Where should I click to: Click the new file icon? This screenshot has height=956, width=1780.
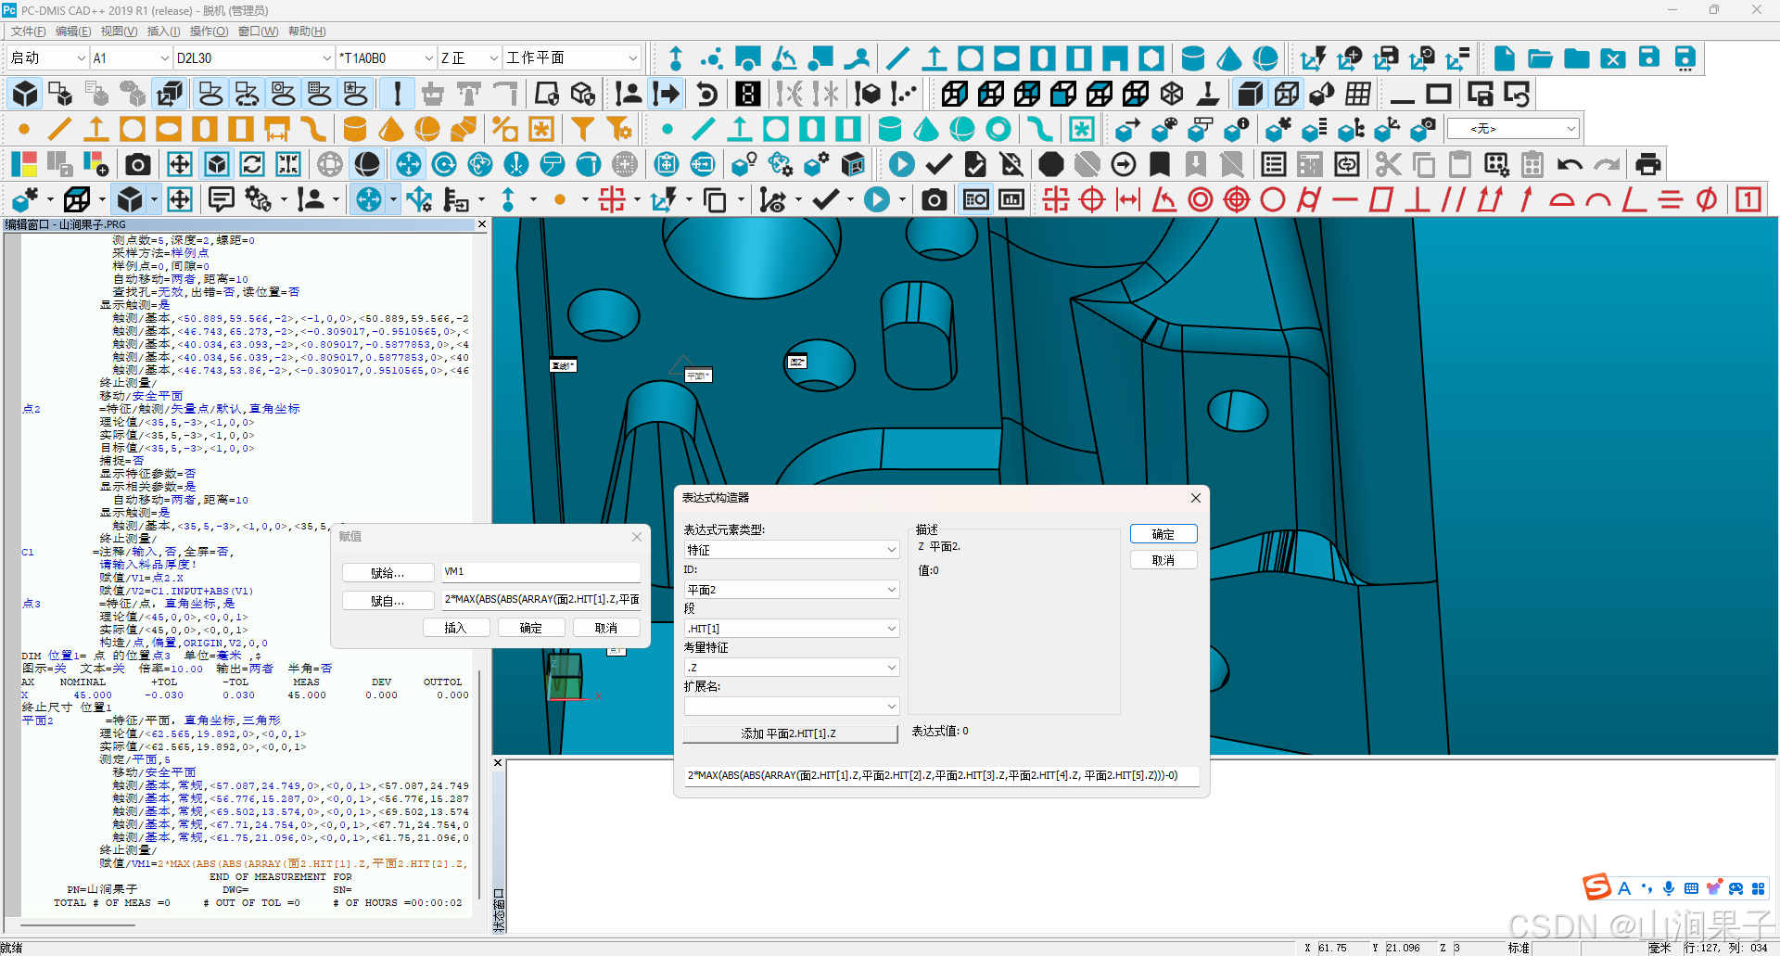tap(1505, 58)
